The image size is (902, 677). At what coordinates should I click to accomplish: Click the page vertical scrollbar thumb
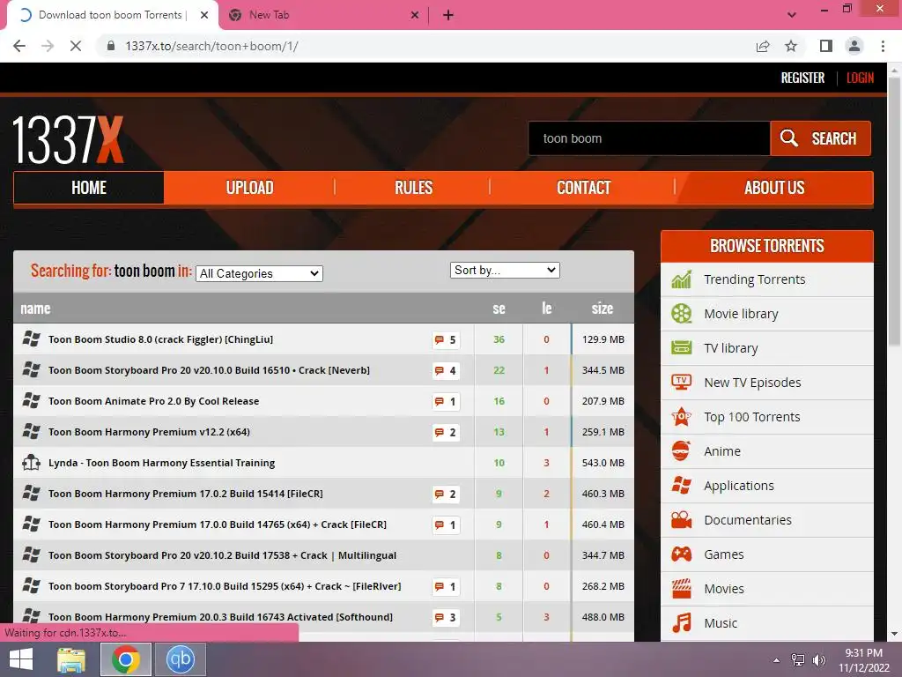click(894, 212)
